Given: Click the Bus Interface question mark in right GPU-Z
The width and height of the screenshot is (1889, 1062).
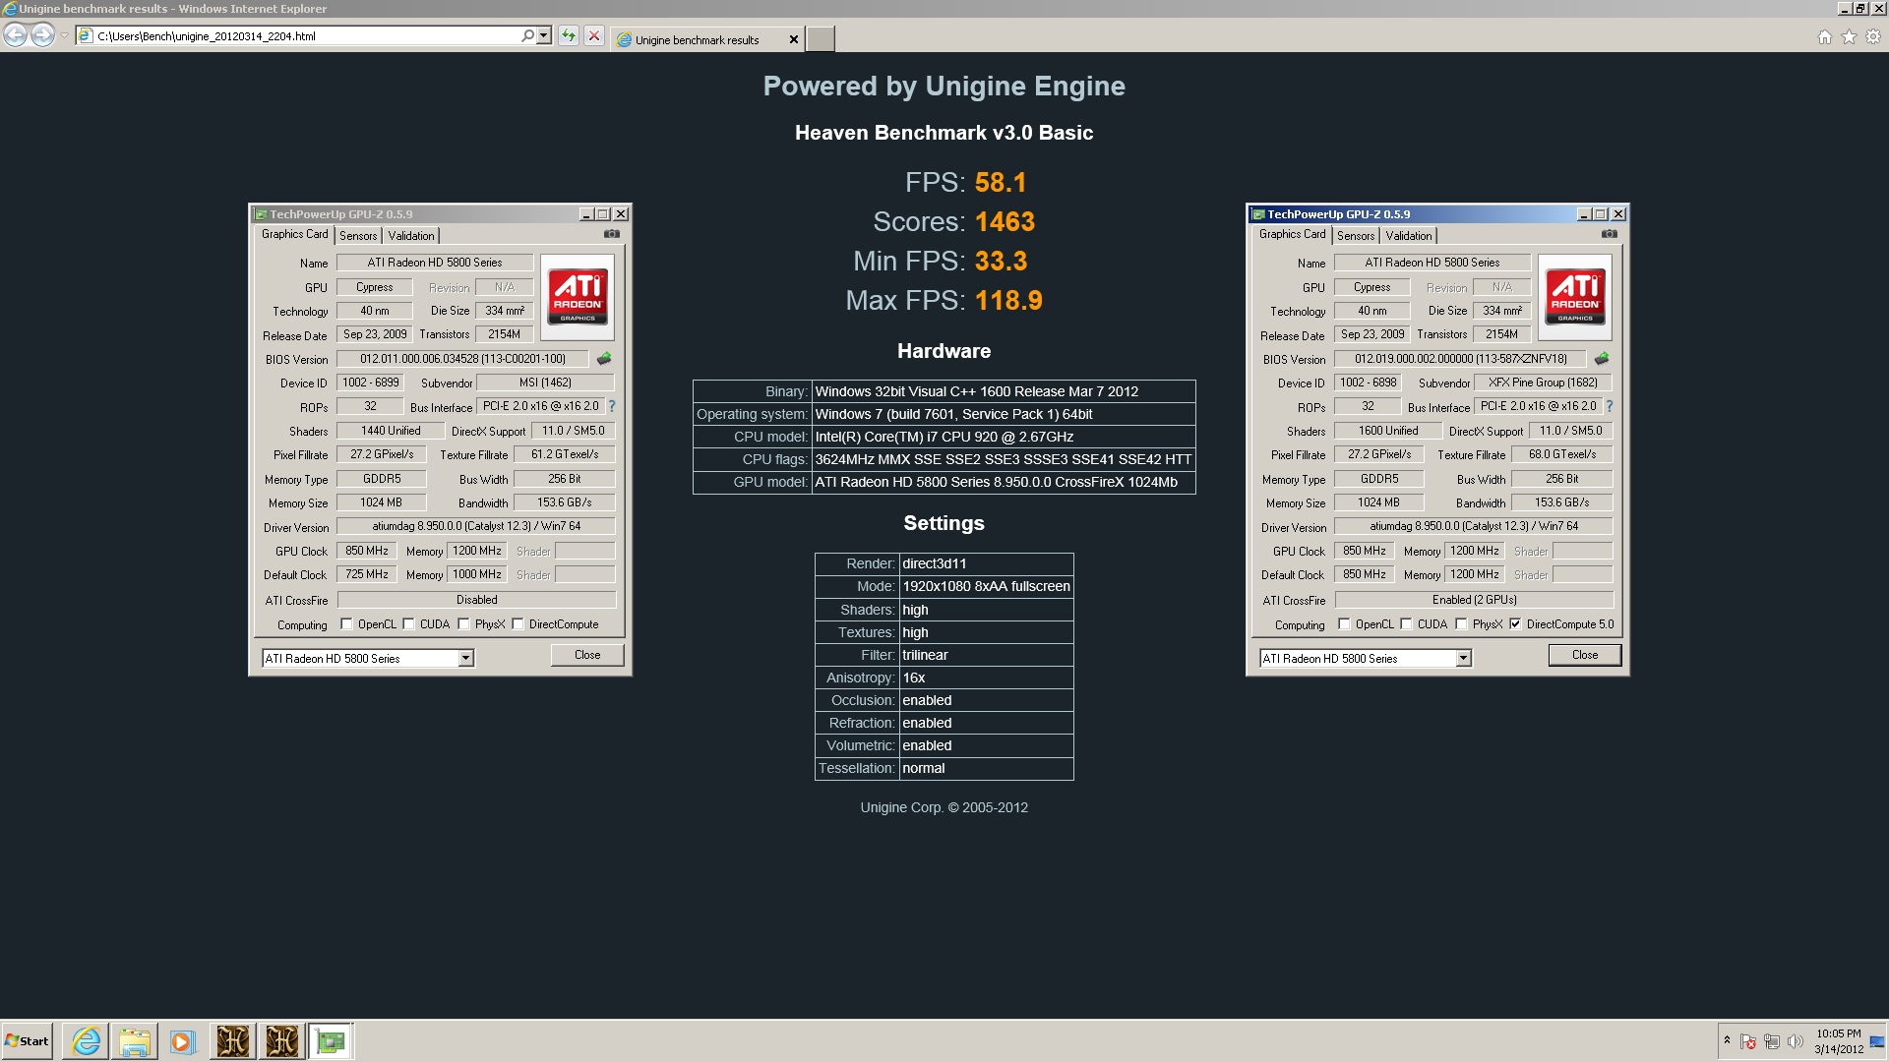Looking at the screenshot, I should tap(1610, 405).
